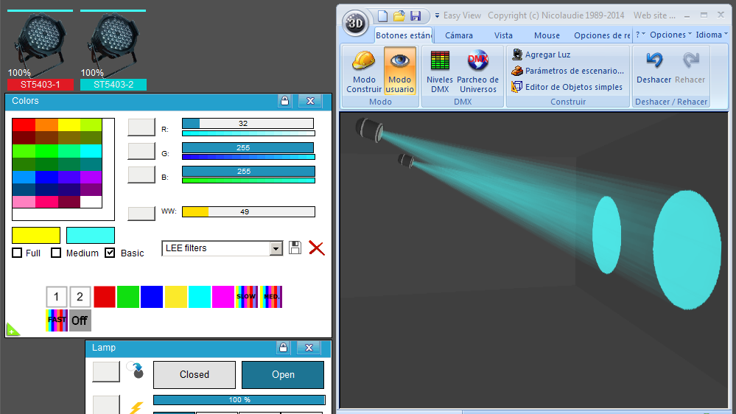Viewport: 736px width, 414px height.
Task: Open the Botones estándar tab
Action: click(x=404, y=35)
